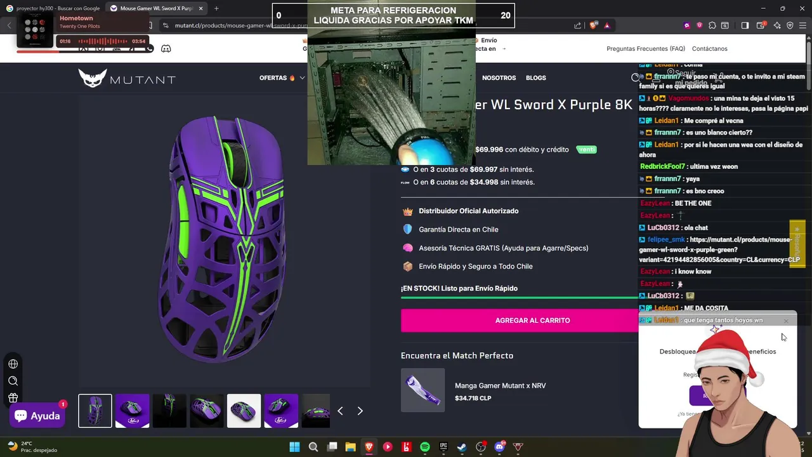Open a new browser tab with plus

[216, 8]
